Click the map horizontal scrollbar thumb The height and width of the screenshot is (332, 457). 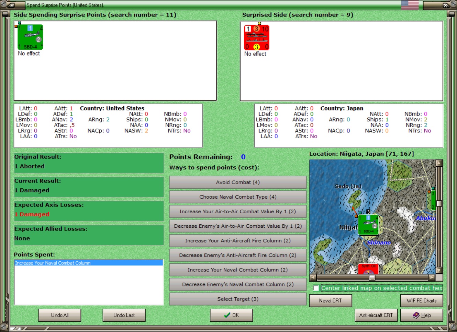(372, 277)
